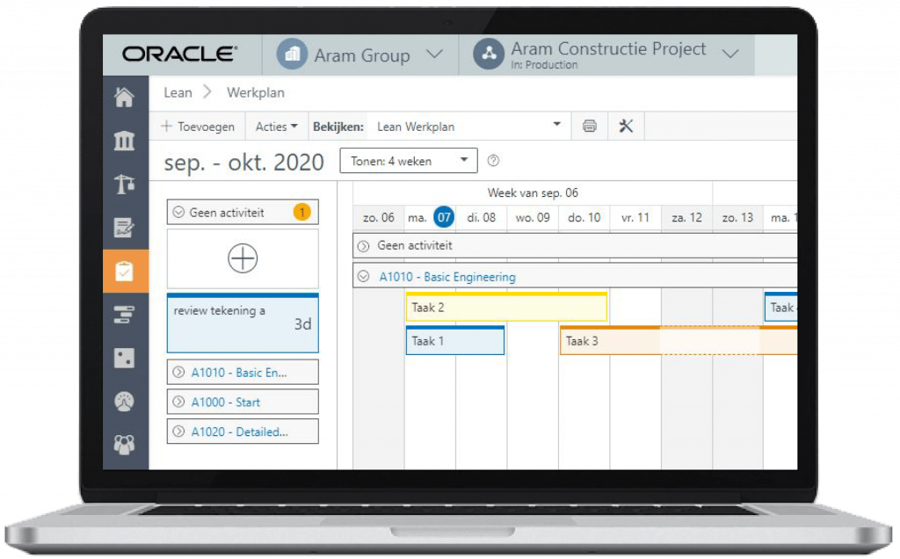Screen dimensions: 900x559
Task: Select the partially visible Taak 4 bar
Action: 780,307
